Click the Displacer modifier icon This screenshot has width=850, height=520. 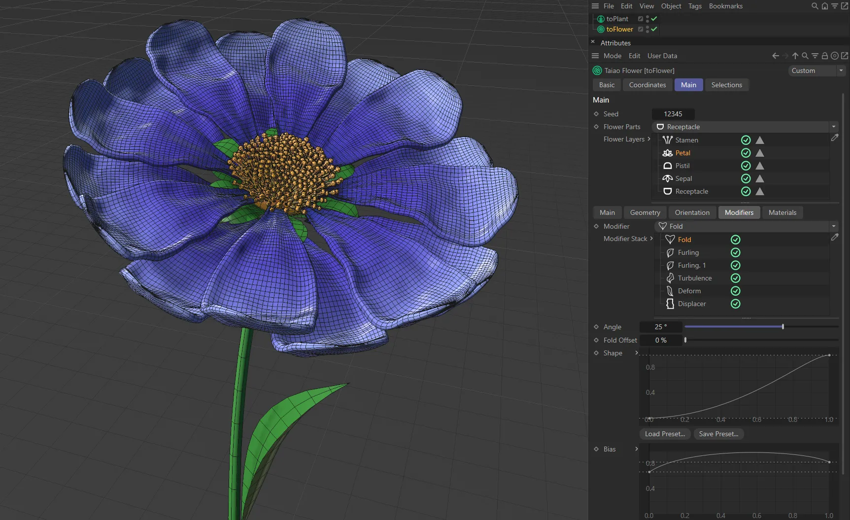click(670, 304)
